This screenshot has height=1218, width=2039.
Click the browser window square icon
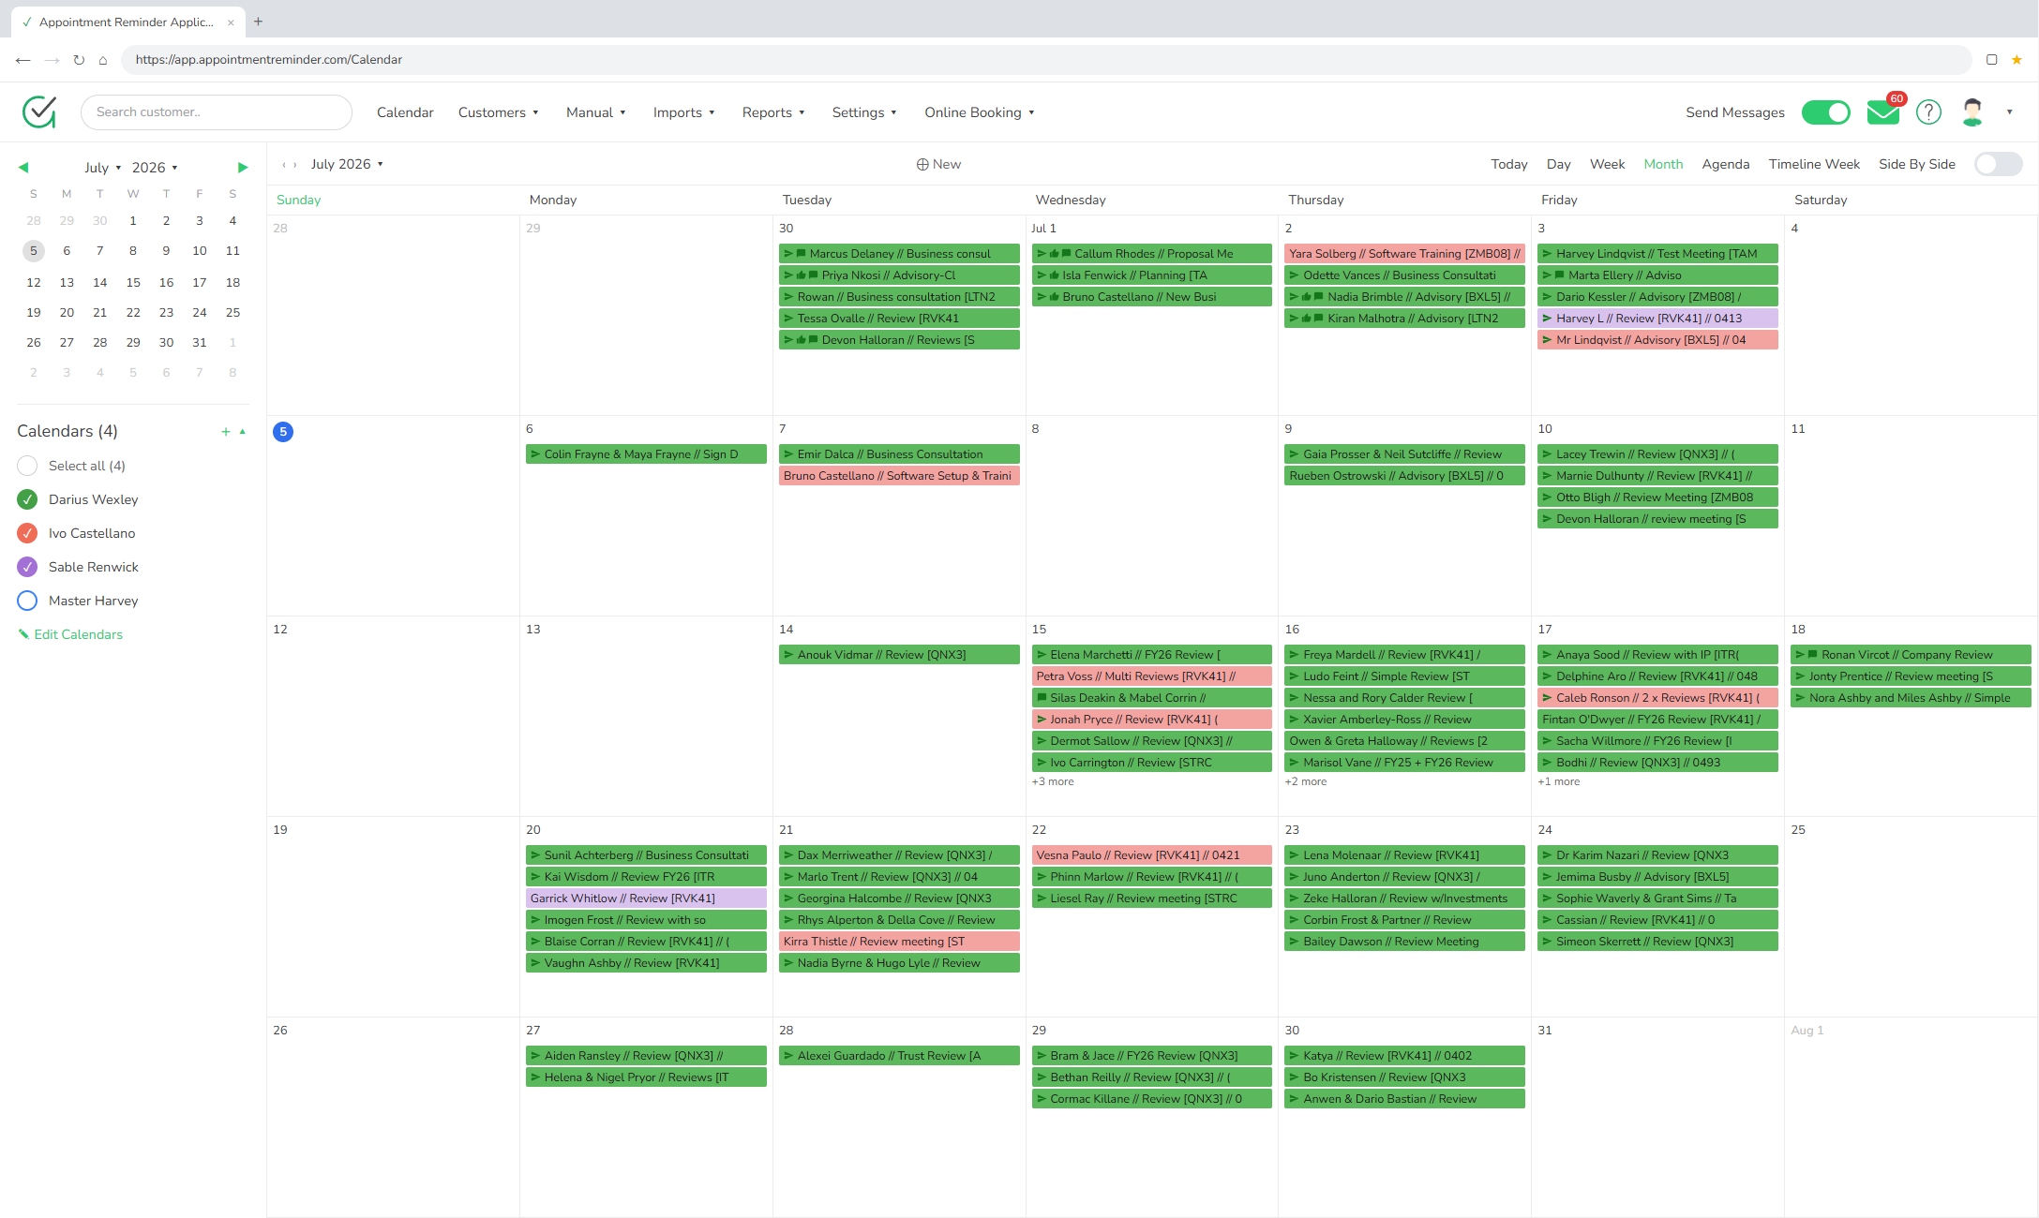pos(1991,60)
